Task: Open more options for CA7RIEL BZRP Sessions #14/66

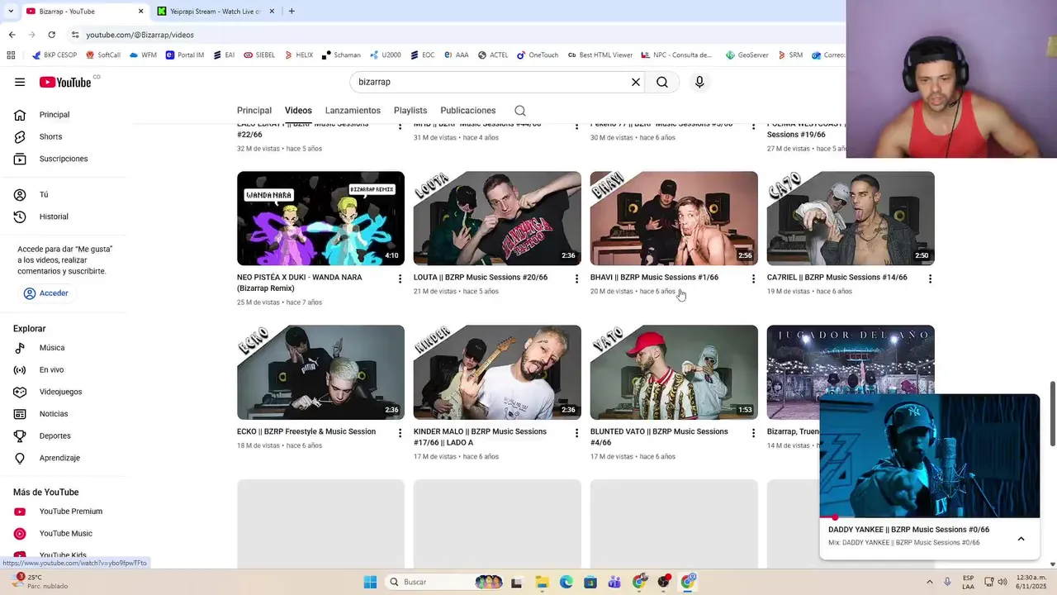Action: [x=930, y=279]
